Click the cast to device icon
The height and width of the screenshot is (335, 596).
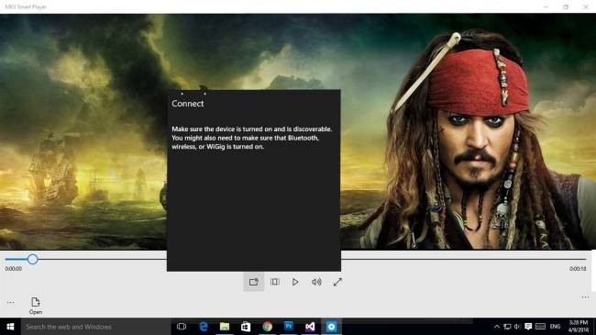[x=253, y=282]
